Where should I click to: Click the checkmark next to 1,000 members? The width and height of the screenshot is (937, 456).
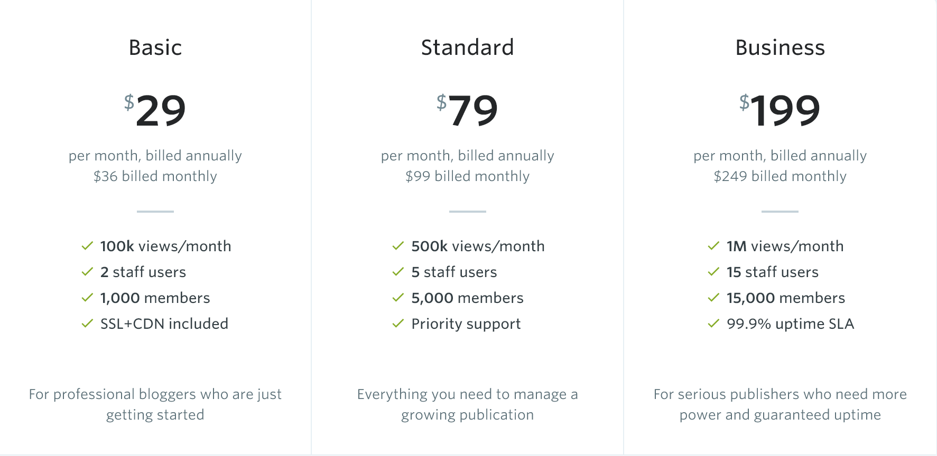click(x=87, y=298)
